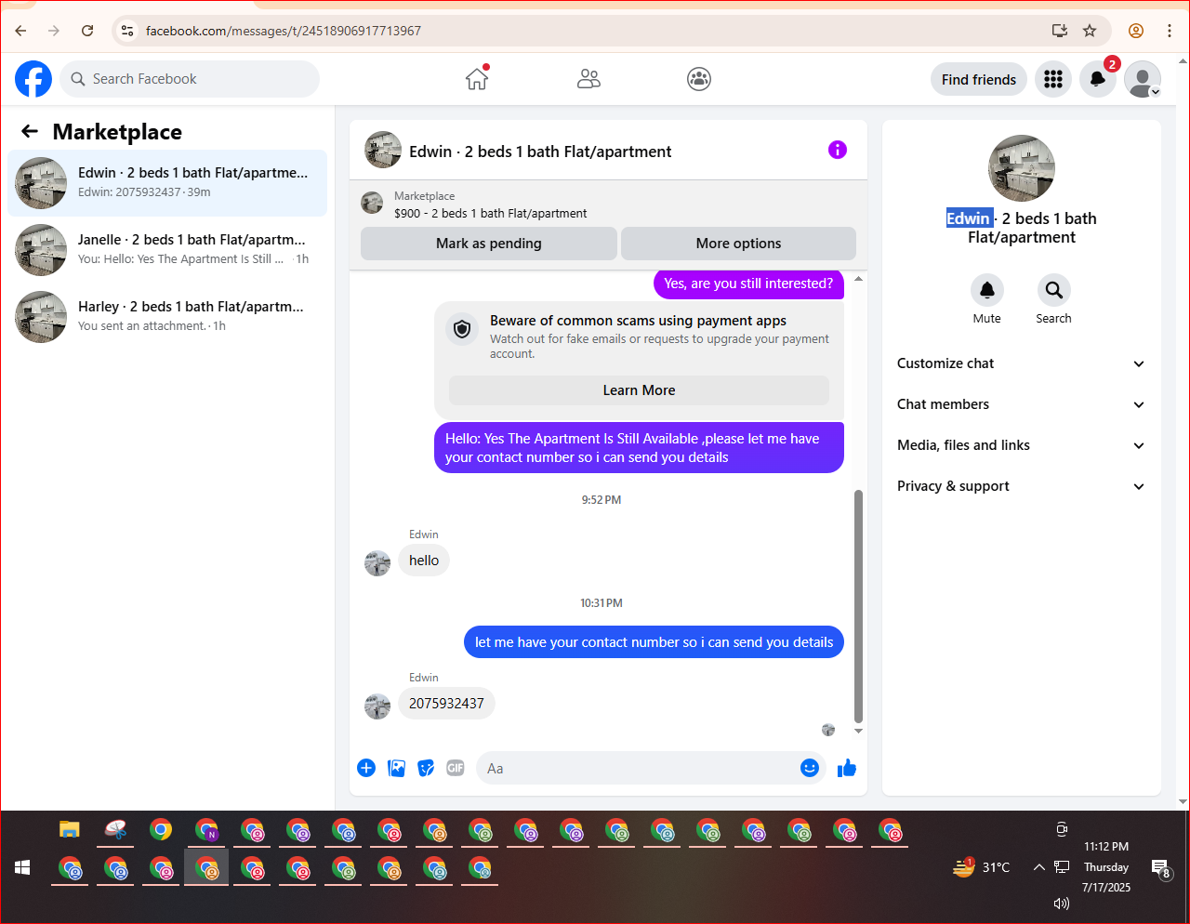1190x924 pixels.
Task: Open the account profile avatar menu
Action: point(1143,80)
